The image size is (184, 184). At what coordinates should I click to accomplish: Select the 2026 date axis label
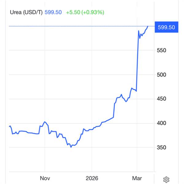point(91,178)
